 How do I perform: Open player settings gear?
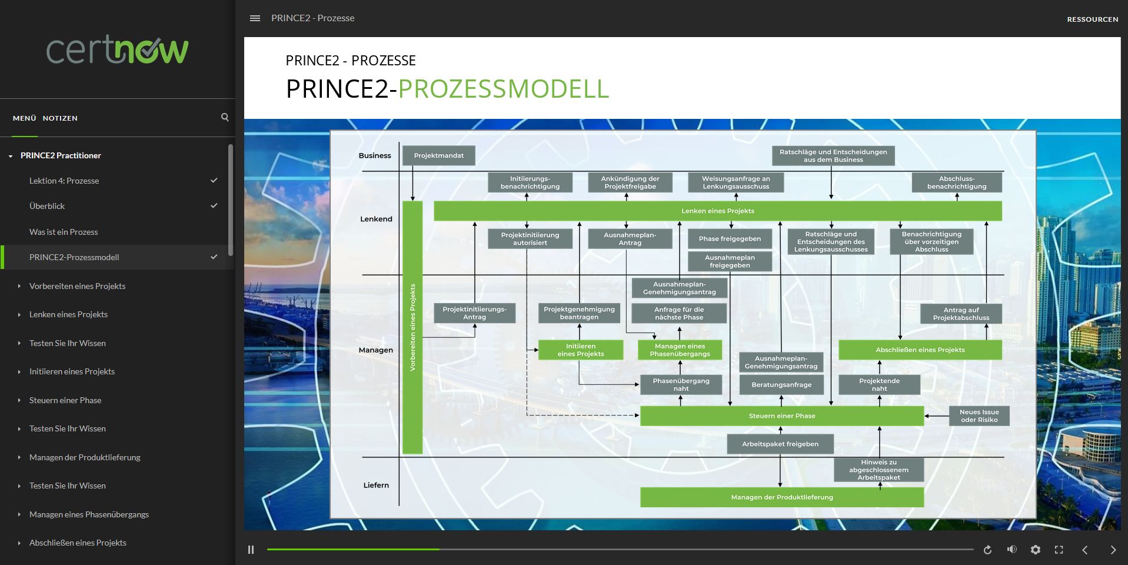(1035, 550)
